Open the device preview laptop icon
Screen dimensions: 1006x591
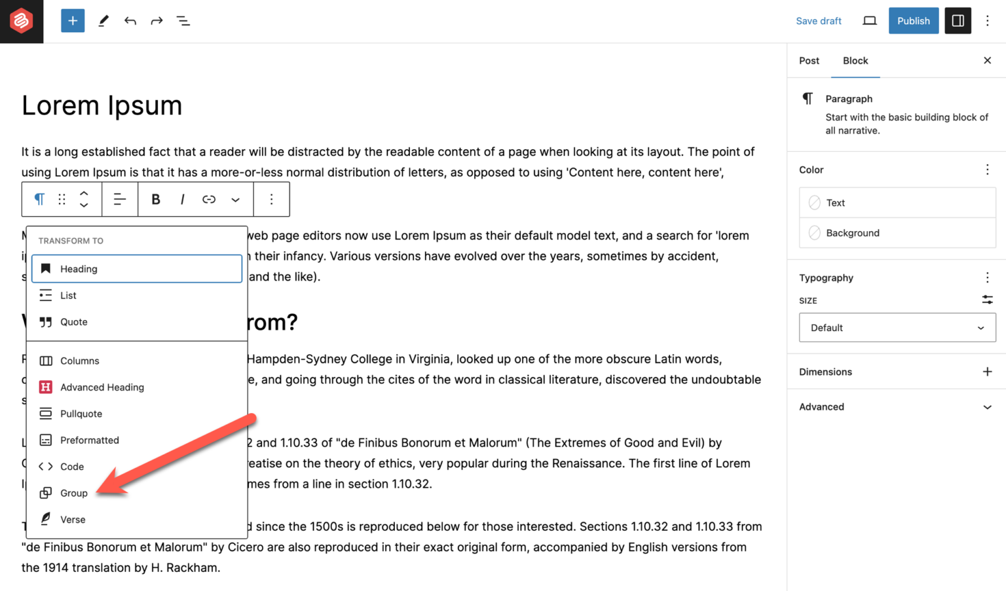(x=869, y=20)
